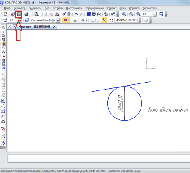Image resolution: width=190 pixels, height=173 pixels.
Task: Click the Open file folder icon
Action: click(13, 14)
